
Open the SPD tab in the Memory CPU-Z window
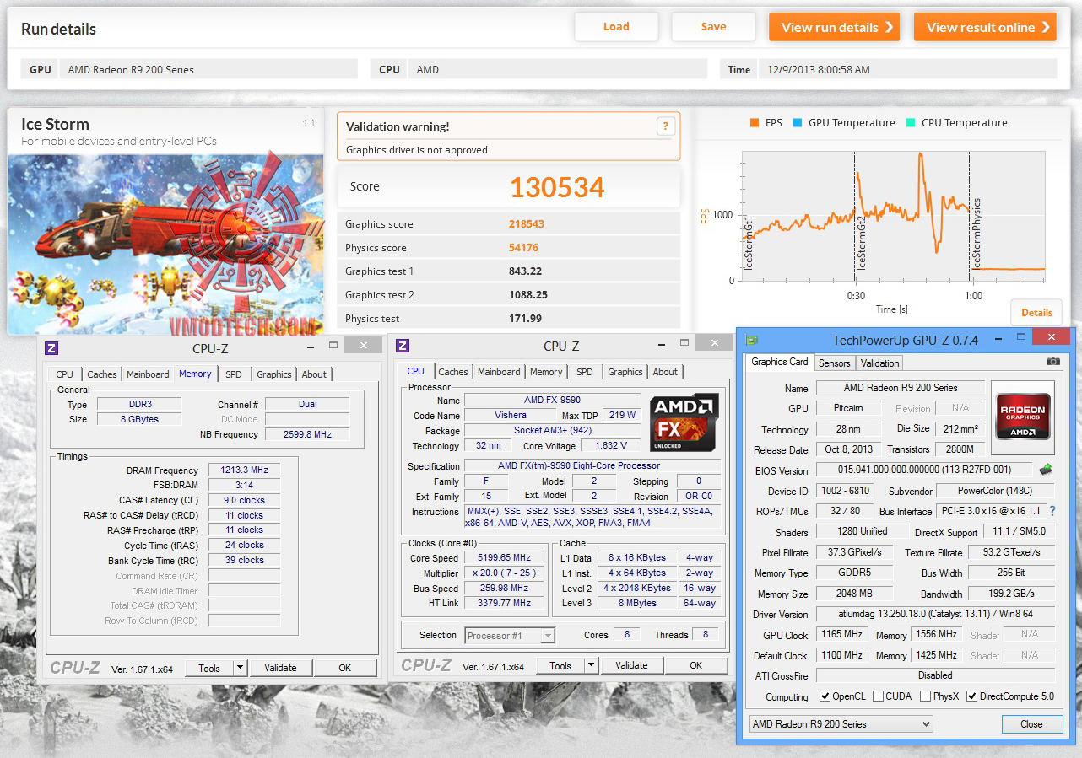234,374
